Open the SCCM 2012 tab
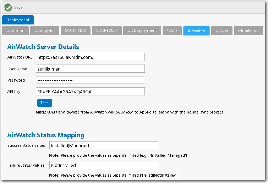Viewport: 268px width, 183px height. pyautogui.click(x=76, y=30)
